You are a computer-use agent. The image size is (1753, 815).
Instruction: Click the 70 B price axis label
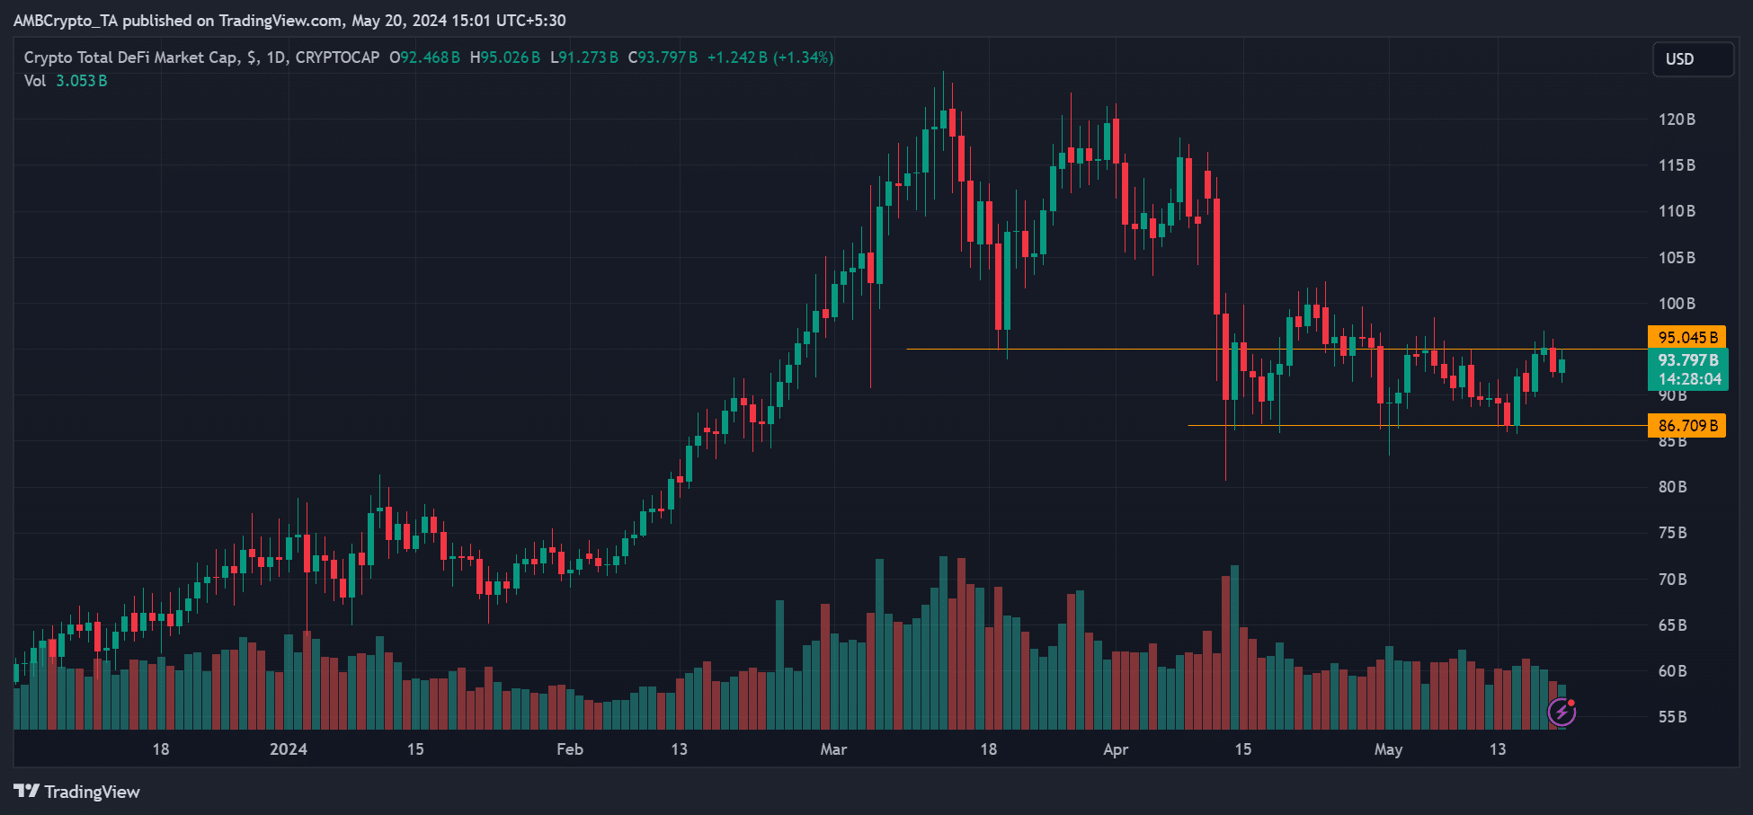[x=1673, y=580]
